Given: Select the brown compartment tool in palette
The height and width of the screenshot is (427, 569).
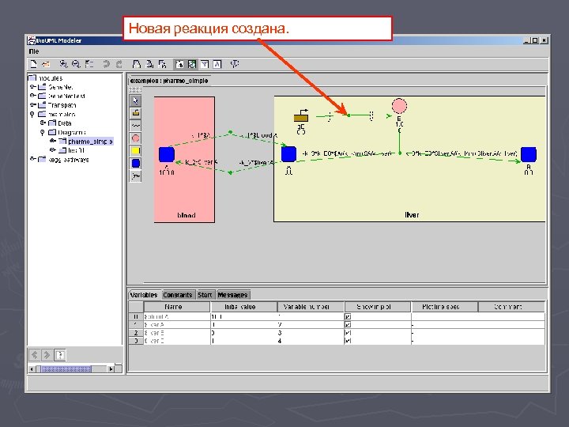Looking at the screenshot, I should pyautogui.click(x=136, y=113).
